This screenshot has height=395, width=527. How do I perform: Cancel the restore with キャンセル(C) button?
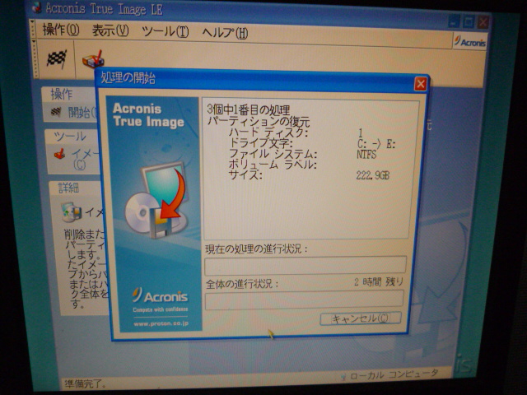click(361, 318)
